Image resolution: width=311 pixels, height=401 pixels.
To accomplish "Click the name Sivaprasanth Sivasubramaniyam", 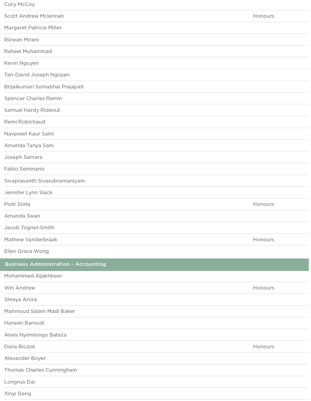I will click(x=44, y=181).
